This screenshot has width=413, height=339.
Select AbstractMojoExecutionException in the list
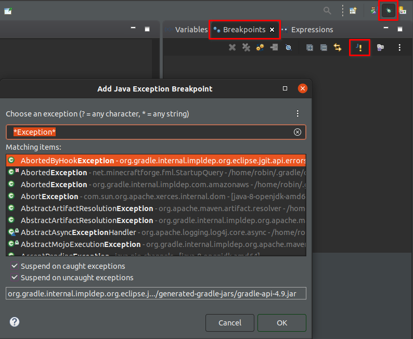(81, 244)
